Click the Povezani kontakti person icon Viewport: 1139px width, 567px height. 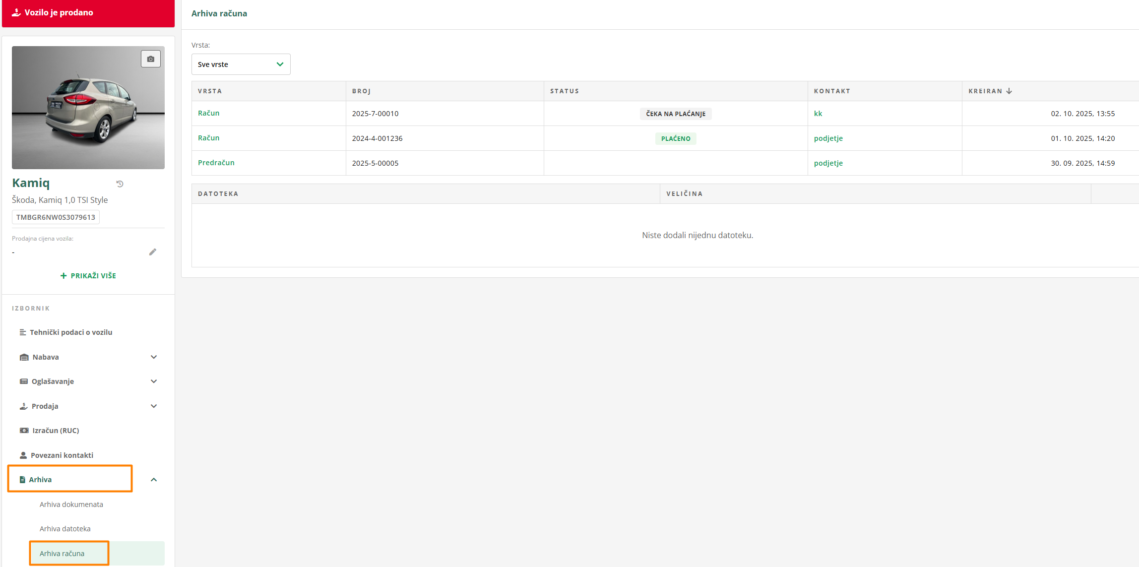pos(23,455)
